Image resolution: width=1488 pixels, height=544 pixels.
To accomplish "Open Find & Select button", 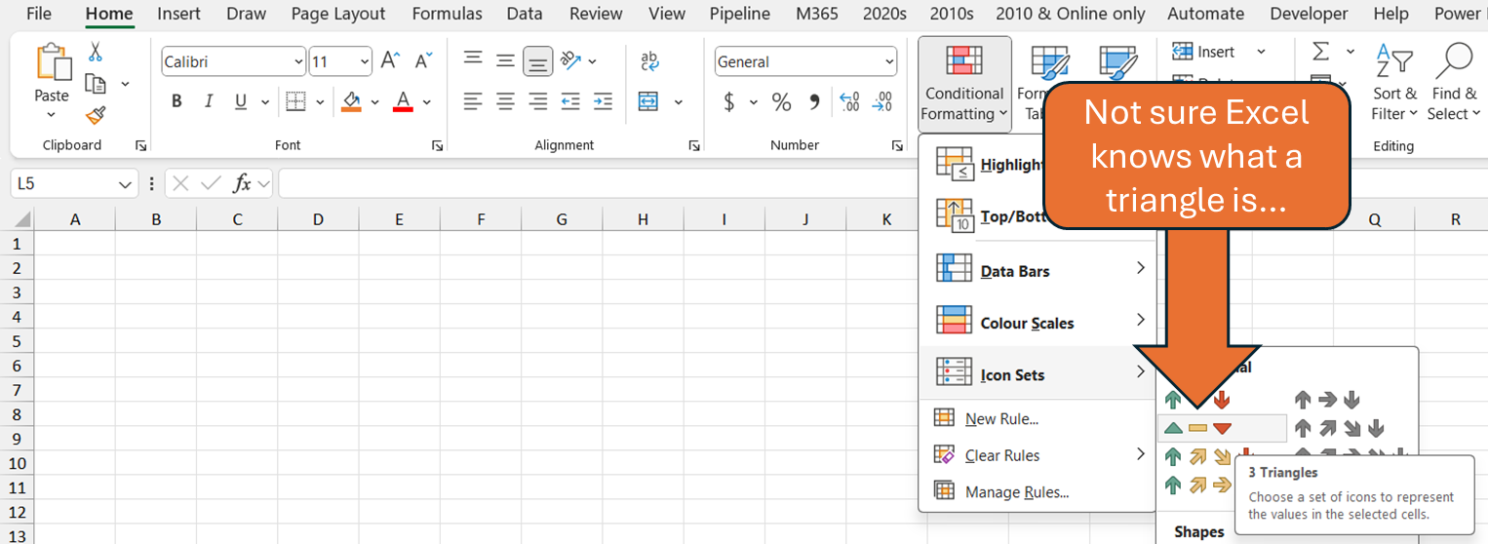I will click(1454, 84).
